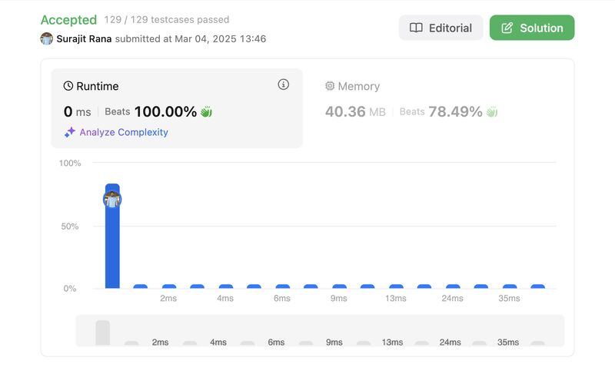
Task: Click the clock icon beside Runtime
Action: (68, 87)
